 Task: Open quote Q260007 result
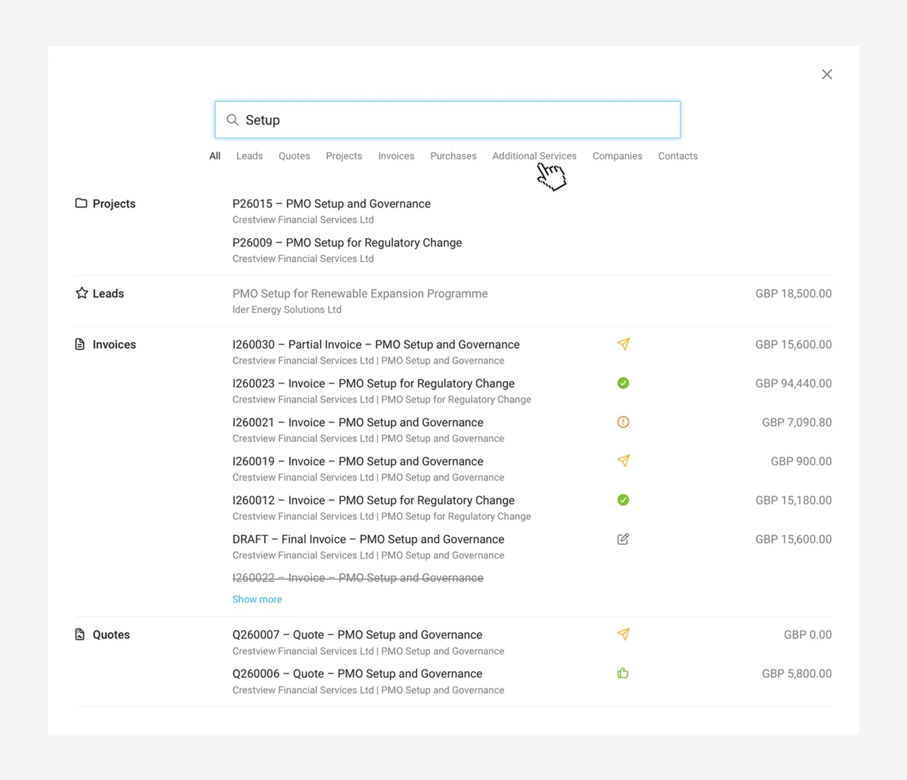click(357, 635)
